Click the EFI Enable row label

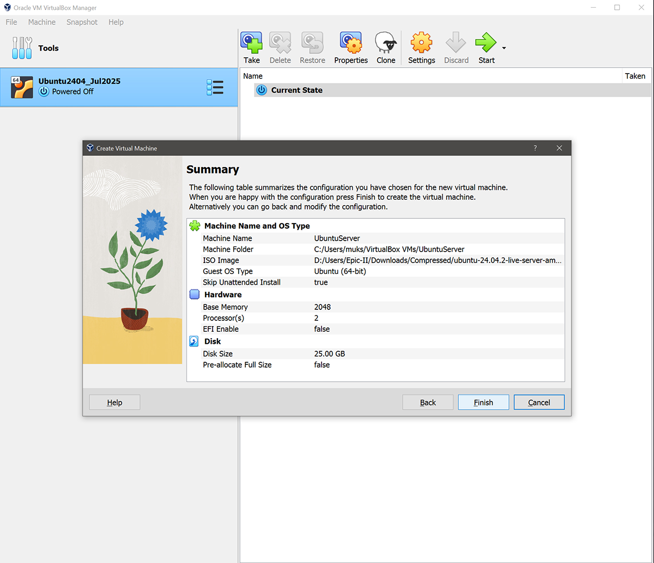(221, 329)
